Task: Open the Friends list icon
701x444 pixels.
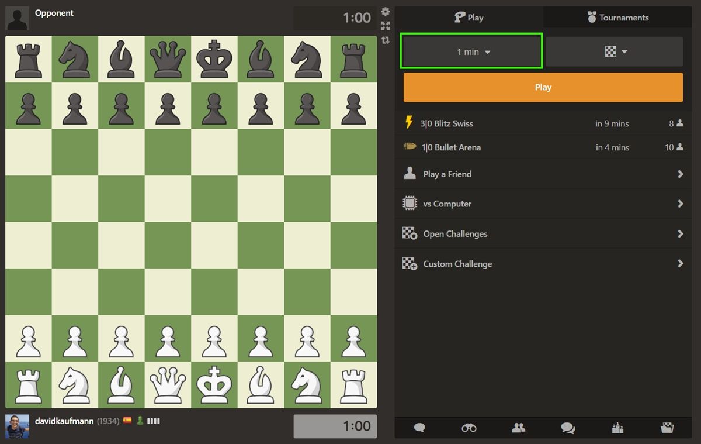Action: (519, 428)
